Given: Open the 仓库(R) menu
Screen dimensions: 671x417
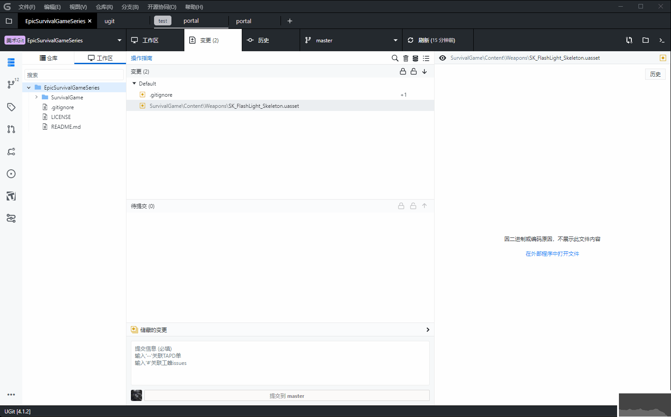Looking at the screenshot, I should click(x=104, y=7).
